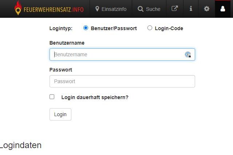
Task: Click the user account icon
Action: 223,9
